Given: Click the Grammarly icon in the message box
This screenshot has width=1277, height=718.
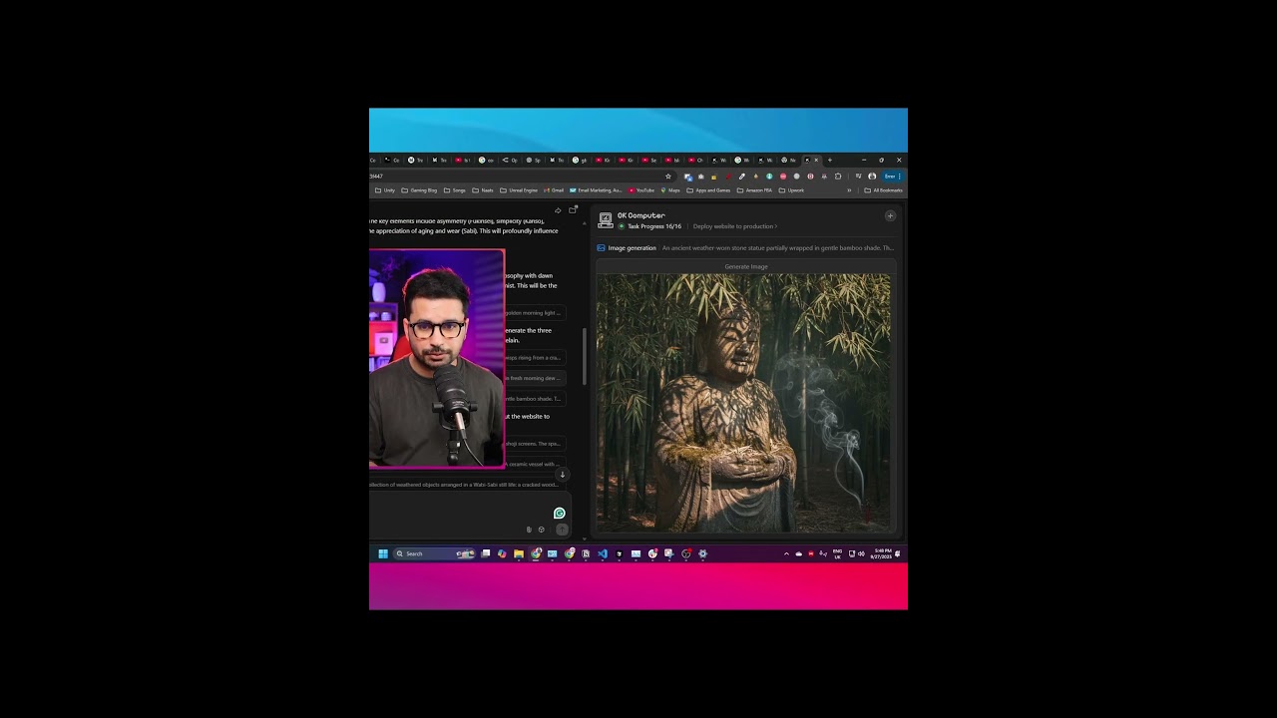Looking at the screenshot, I should coord(559,514).
